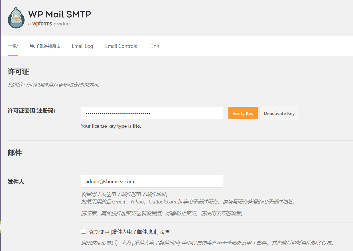This screenshot has width=353, height=251.
Task: Click the Gmail、Yahoo、Outlook.com help text line
Action: pos(188,202)
